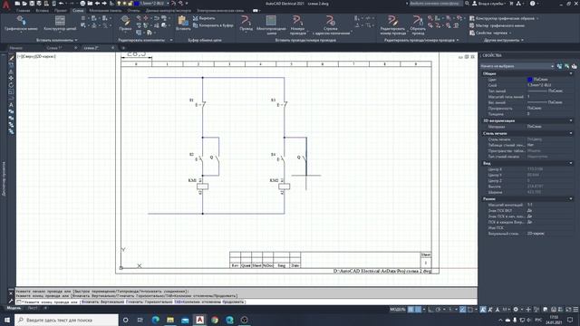Click Редактировать номер провода tool

392,24
